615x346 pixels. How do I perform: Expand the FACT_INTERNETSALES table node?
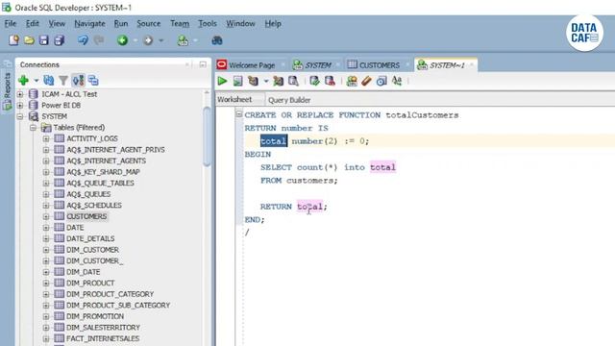tap(46, 338)
